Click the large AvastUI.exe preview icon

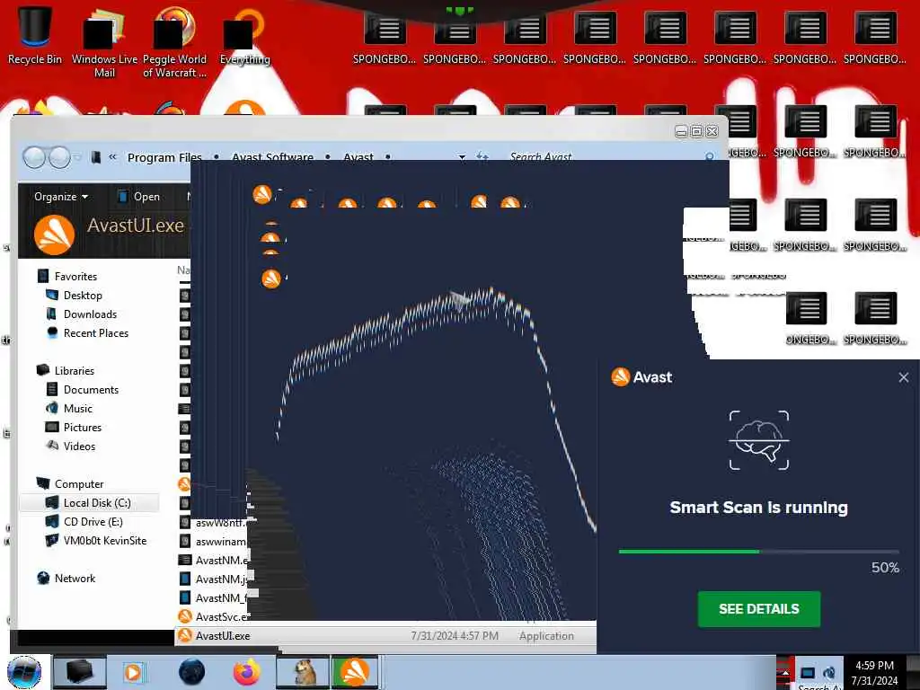54,234
